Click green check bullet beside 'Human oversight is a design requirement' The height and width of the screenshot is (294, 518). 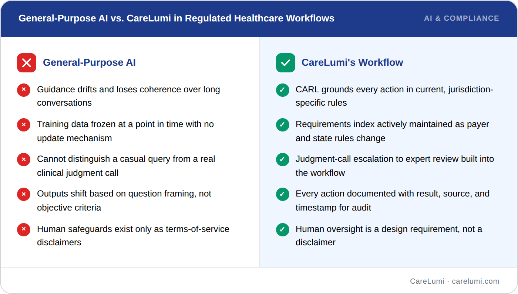(283, 229)
